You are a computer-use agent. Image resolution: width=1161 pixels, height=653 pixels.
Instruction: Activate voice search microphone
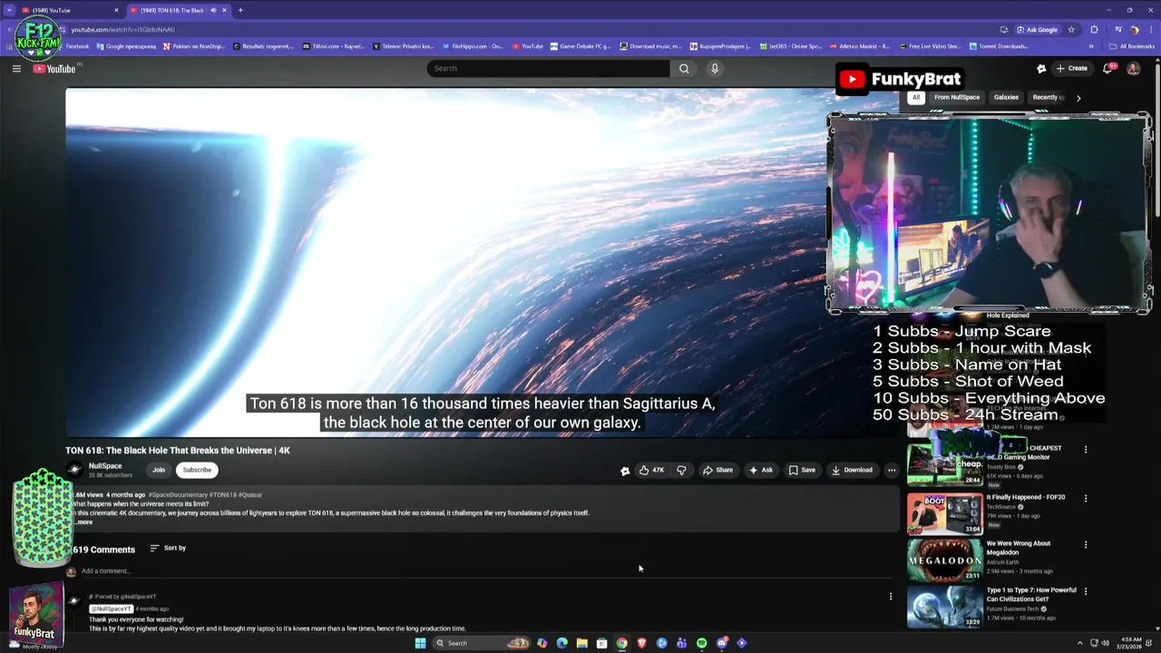click(715, 68)
